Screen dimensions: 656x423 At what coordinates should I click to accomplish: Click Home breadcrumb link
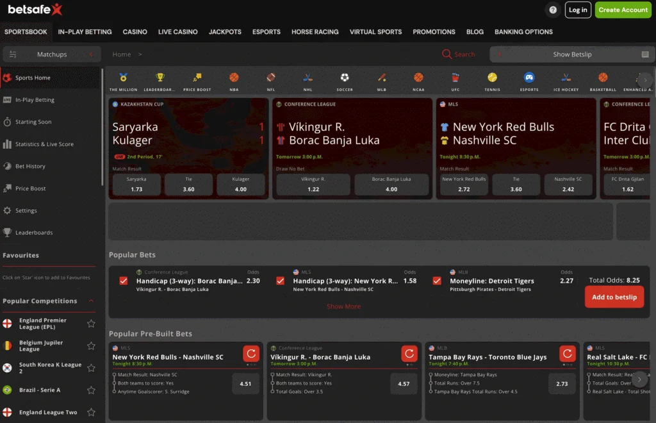coord(121,54)
